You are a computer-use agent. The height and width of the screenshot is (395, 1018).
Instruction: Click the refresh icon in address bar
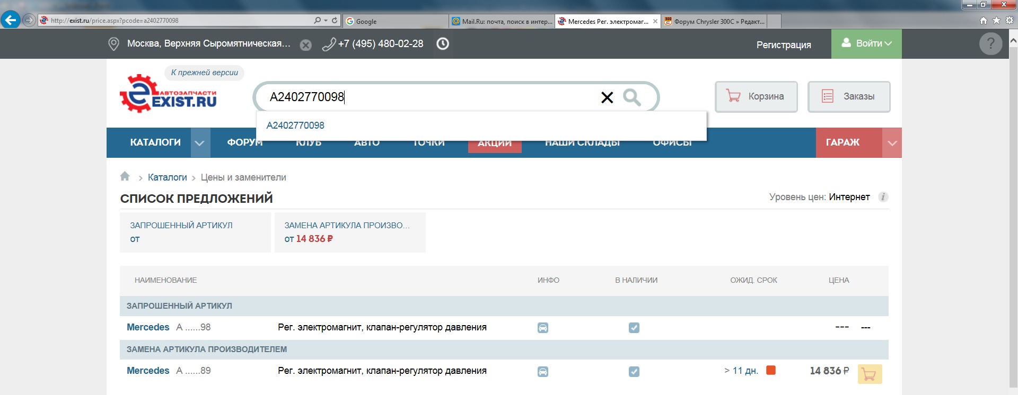pyautogui.click(x=335, y=20)
